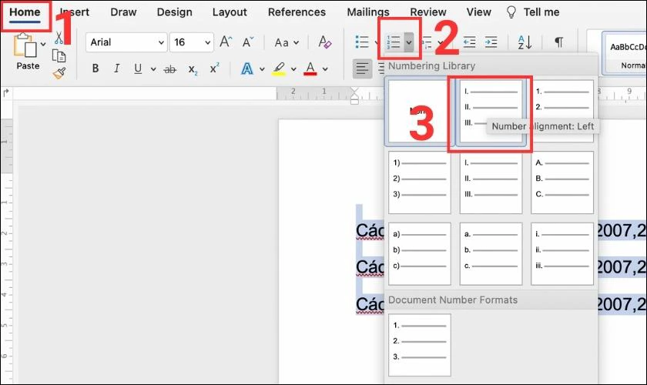Apply the Normal style thumbnail
Screen dimensions: 647x385
[x=626, y=52]
